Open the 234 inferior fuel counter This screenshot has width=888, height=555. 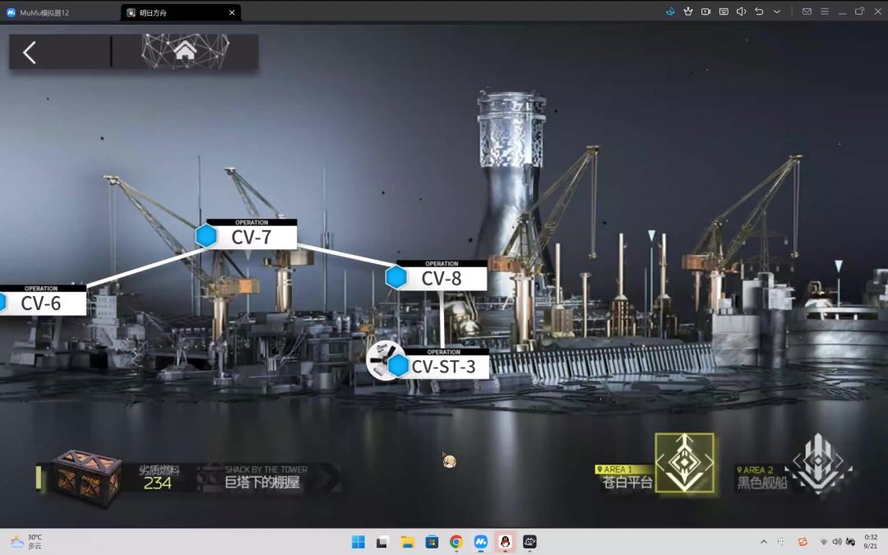click(x=157, y=483)
